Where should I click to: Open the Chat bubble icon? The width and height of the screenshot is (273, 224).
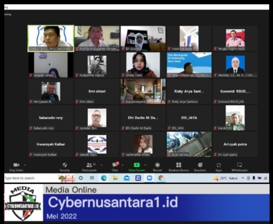(x=115, y=164)
